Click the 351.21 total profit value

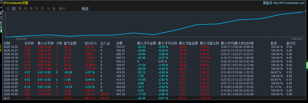(x=68, y=98)
